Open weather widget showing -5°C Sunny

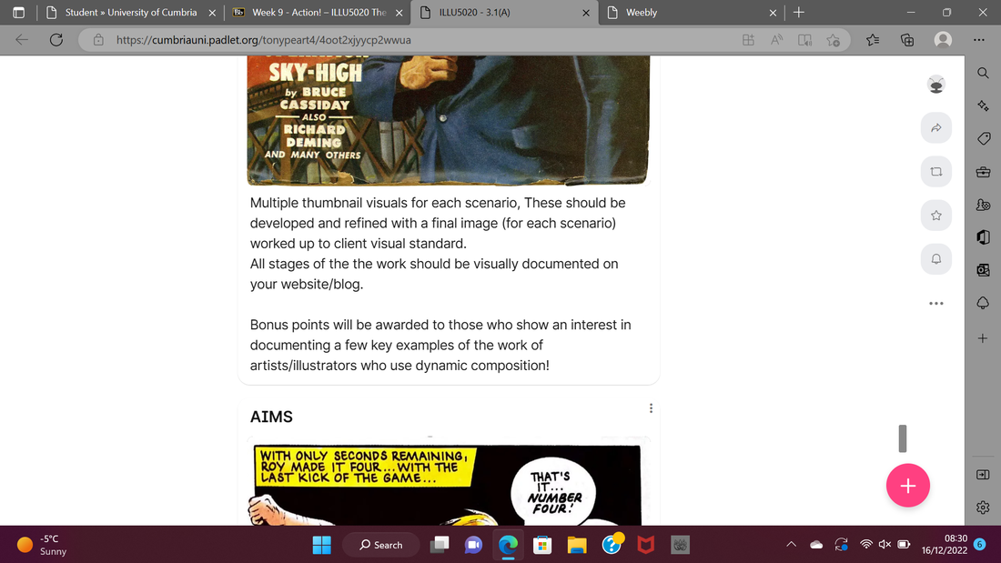tap(42, 545)
